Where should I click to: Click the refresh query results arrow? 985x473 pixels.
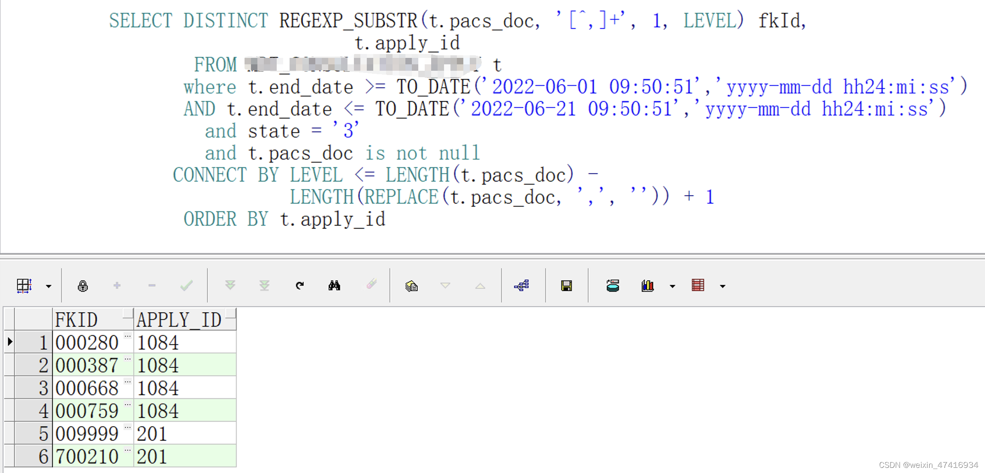pyautogui.click(x=299, y=286)
